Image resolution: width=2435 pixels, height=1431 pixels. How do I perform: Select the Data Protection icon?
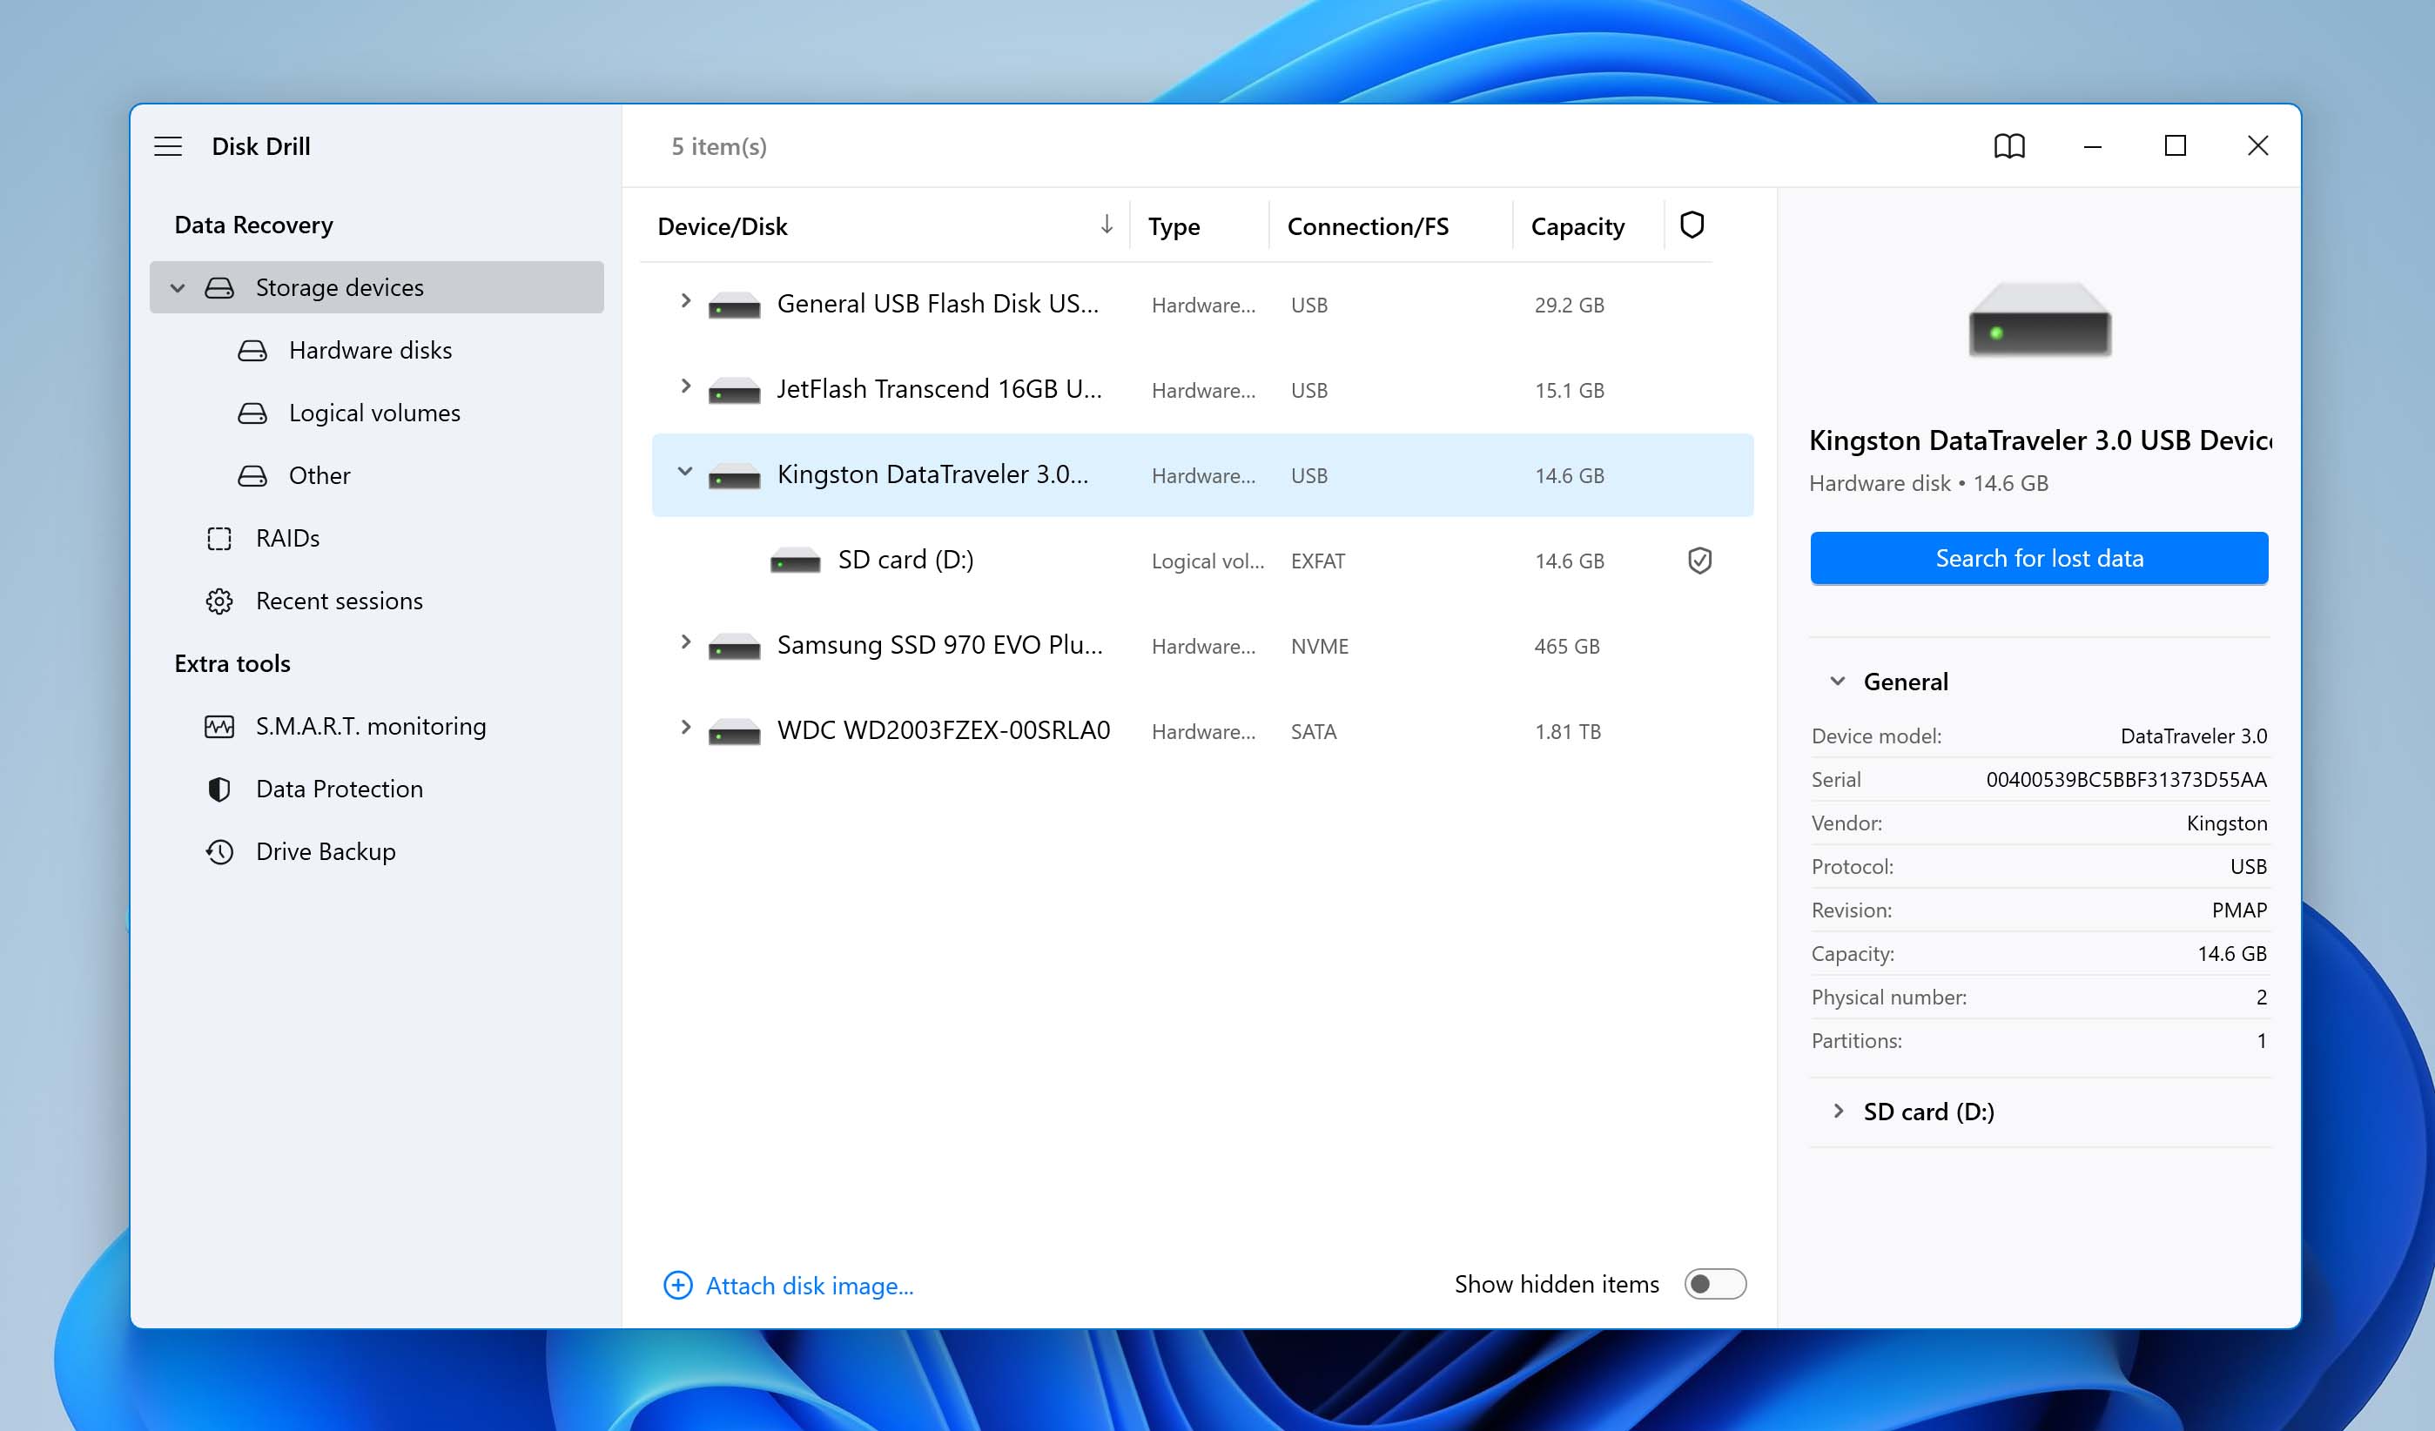[219, 787]
